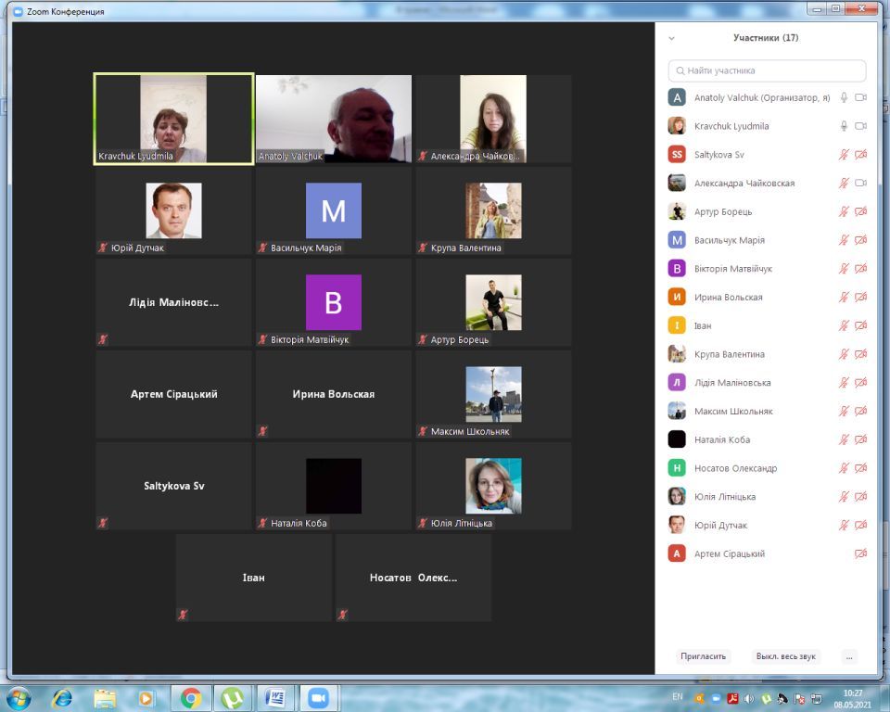Open Google Chrome from the taskbar

pyautogui.click(x=192, y=697)
